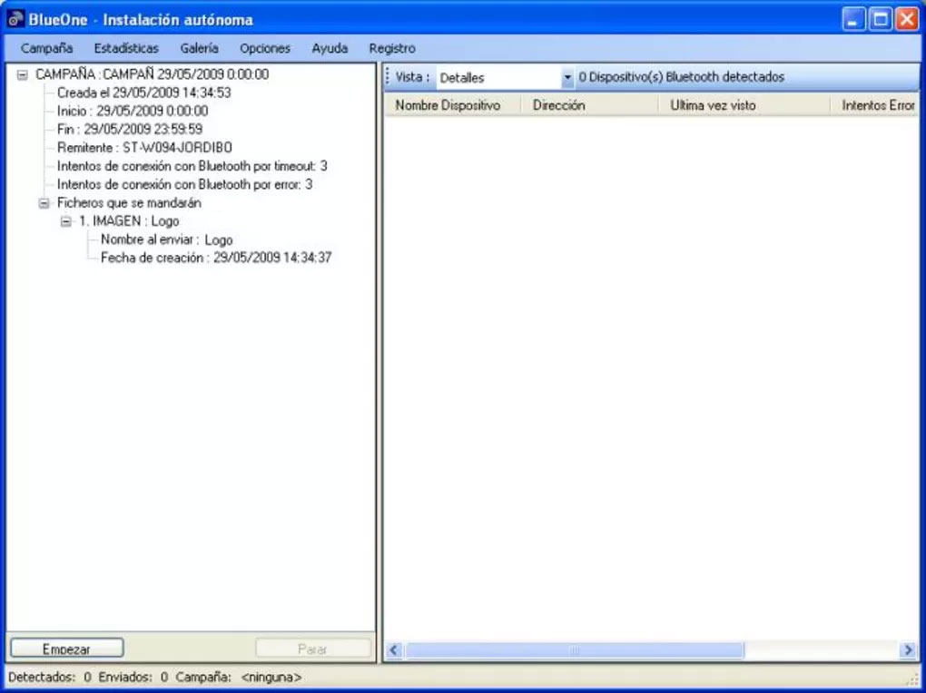926x693 pixels.
Task: Select 'Fin : 29/05/2009 23:59:59' tree row
Action: tap(129, 130)
